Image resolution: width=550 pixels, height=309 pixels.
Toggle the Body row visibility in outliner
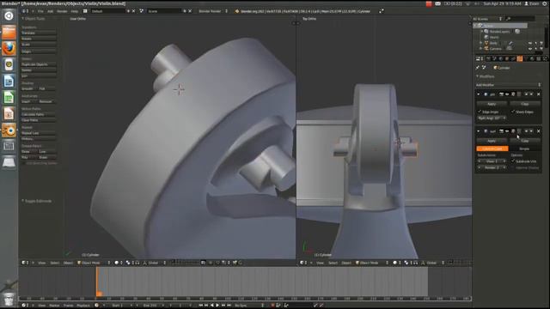[530, 43]
